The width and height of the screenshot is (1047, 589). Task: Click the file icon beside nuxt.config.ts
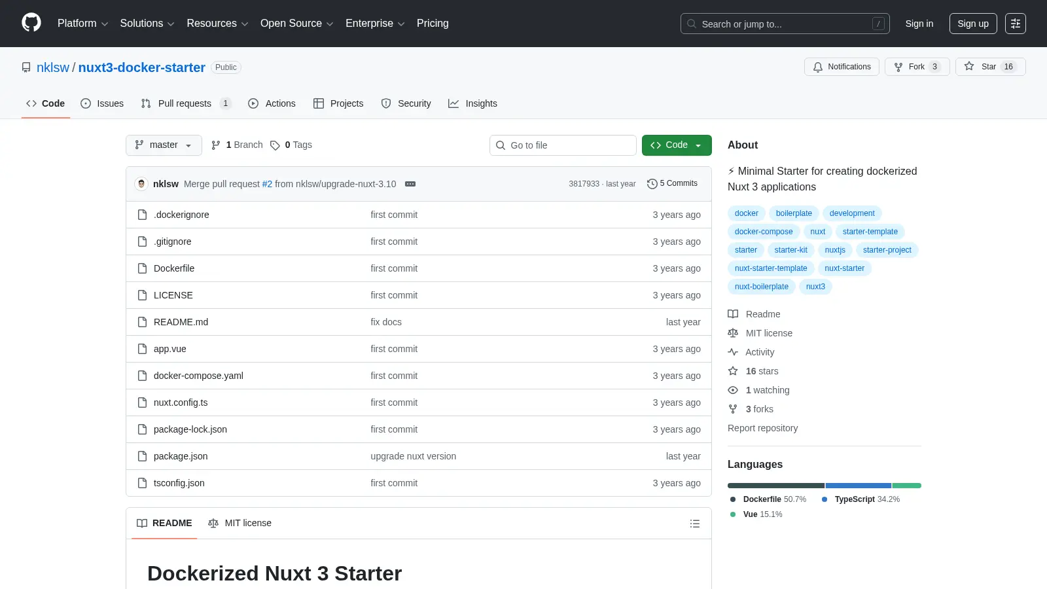(142, 402)
